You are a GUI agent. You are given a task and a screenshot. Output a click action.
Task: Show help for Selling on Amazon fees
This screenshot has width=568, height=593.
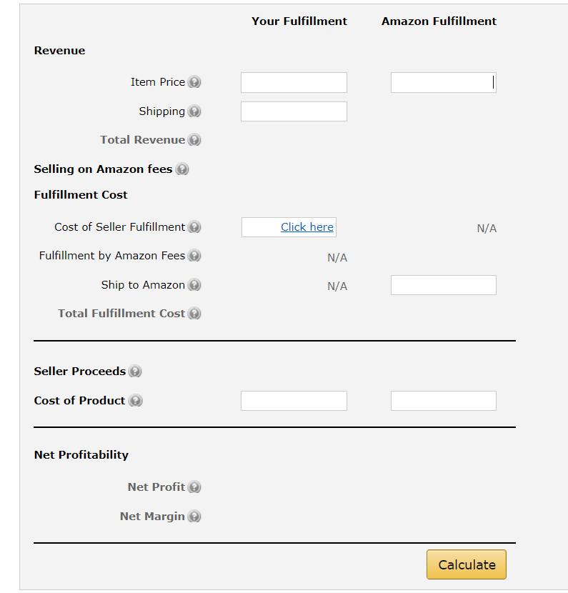(x=182, y=169)
